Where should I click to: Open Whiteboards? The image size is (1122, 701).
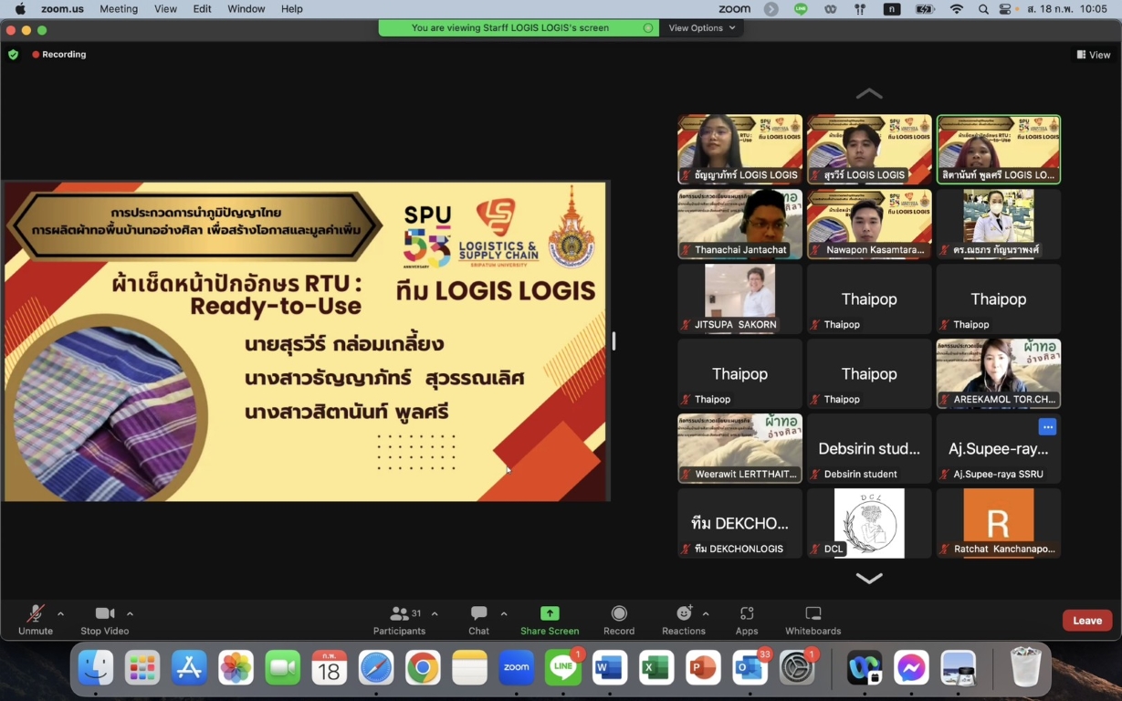click(x=813, y=620)
